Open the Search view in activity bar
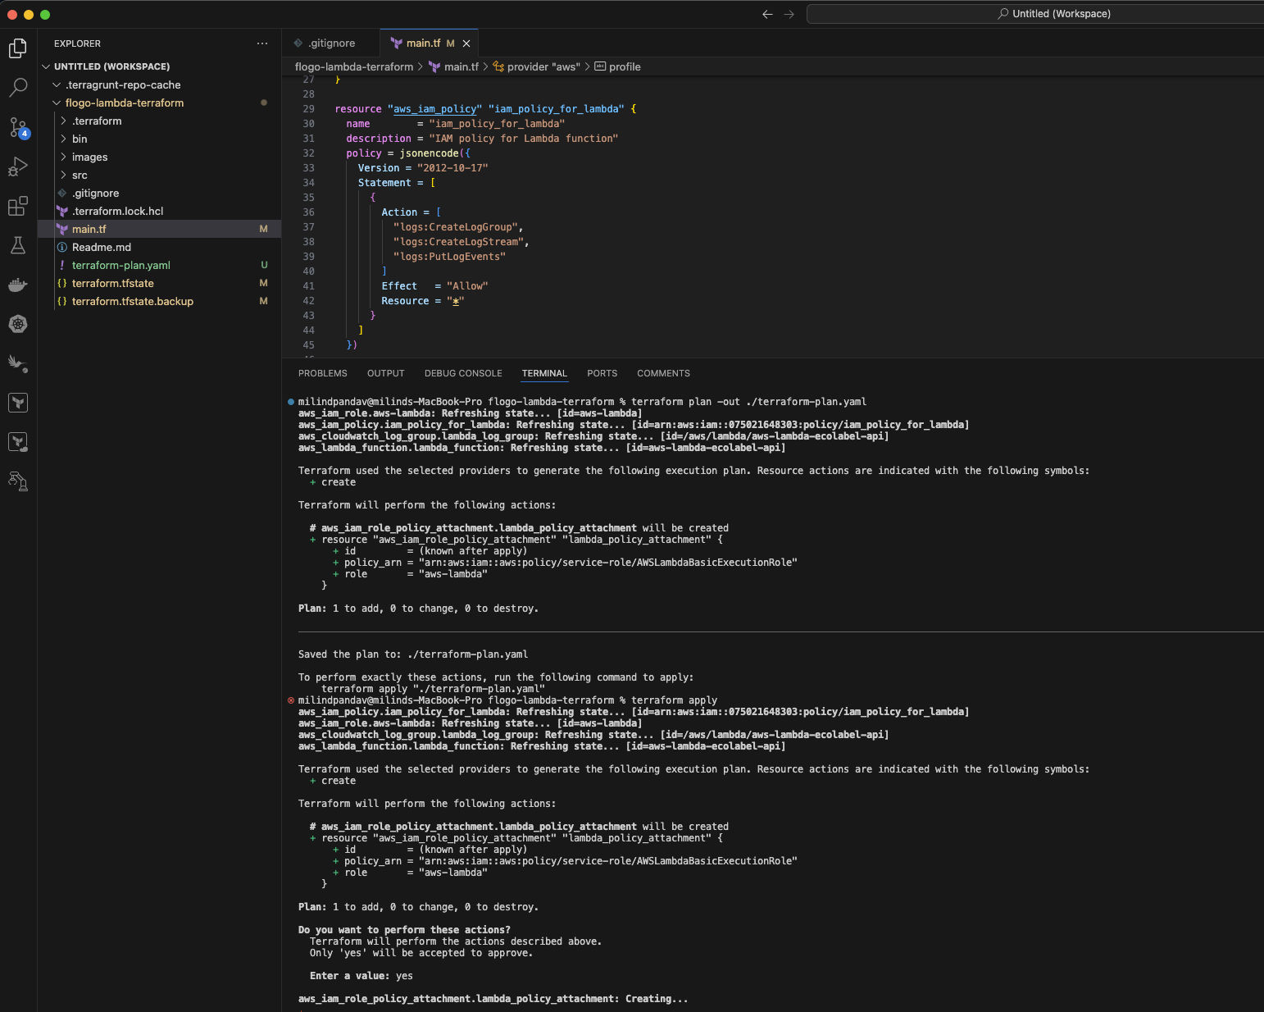Screen dimensions: 1264x1012 18,87
